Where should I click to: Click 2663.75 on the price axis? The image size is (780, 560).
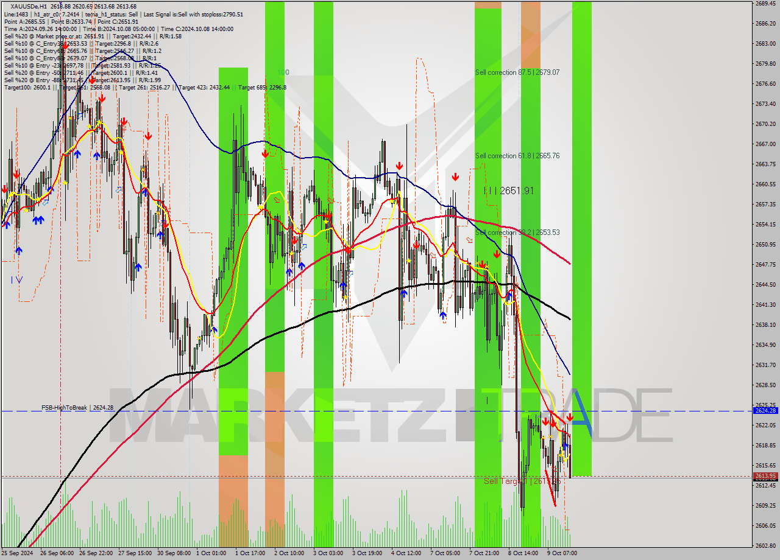coord(765,164)
